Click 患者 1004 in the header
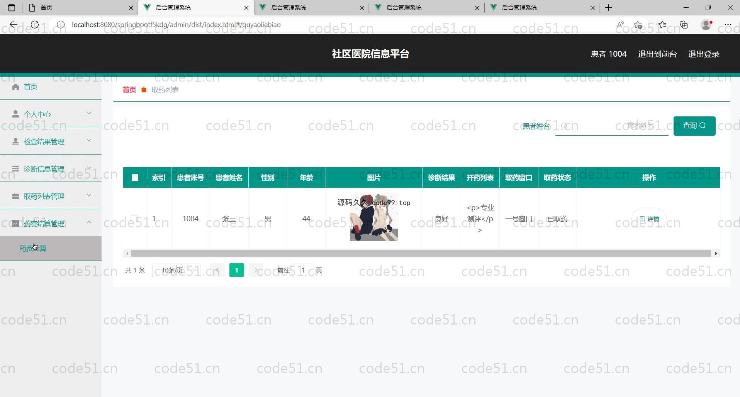The width and height of the screenshot is (740, 397). (609, 54)
